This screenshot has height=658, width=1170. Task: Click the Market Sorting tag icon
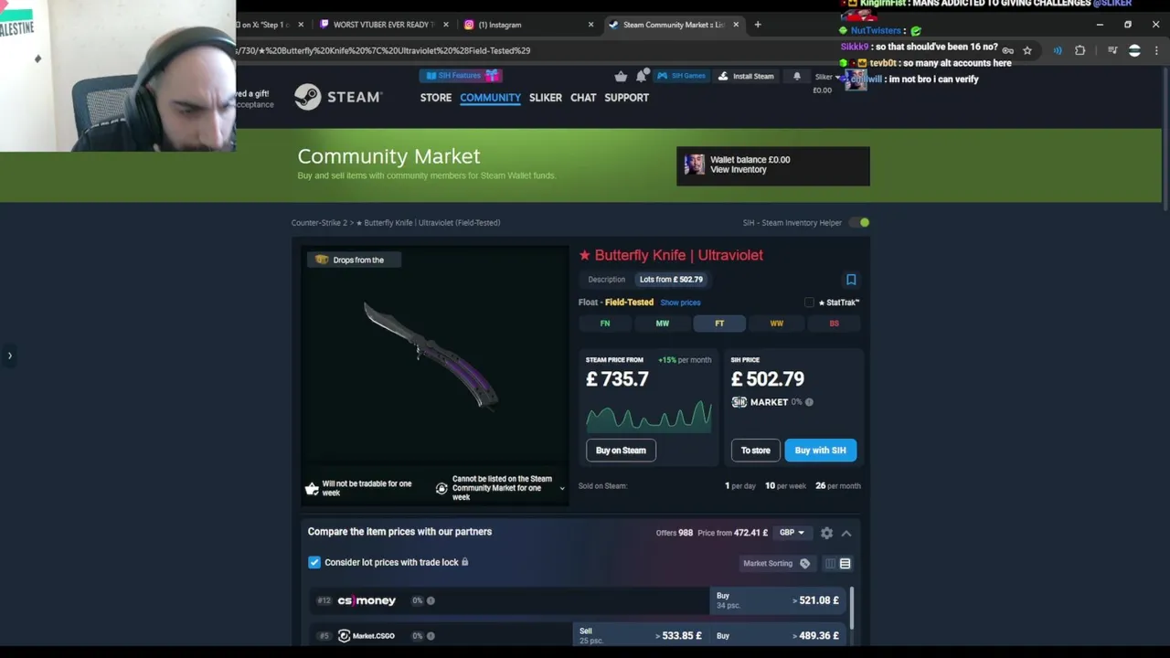coord(804,564)
